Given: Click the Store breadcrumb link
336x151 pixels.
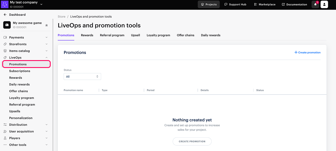Looking at the screenshot, I should tap(62, 17).
